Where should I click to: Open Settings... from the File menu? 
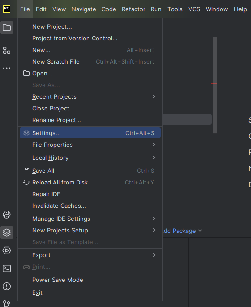[90, 133]
